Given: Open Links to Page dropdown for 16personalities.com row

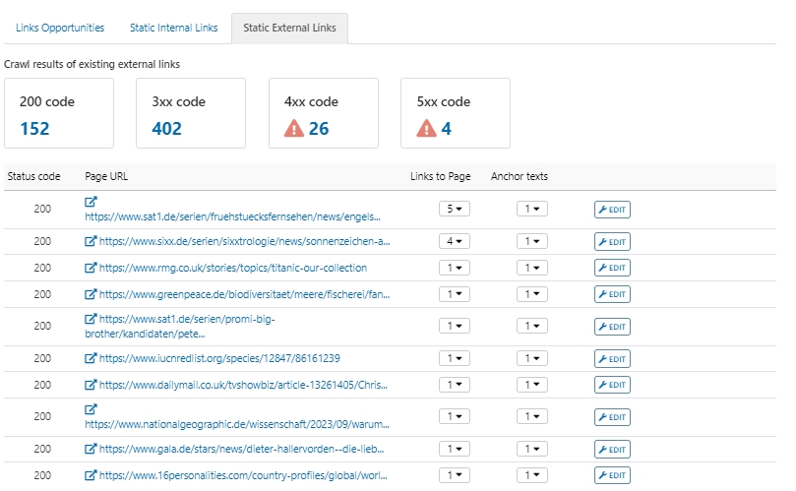Looking at the screenshot, I should coord(455,475).
